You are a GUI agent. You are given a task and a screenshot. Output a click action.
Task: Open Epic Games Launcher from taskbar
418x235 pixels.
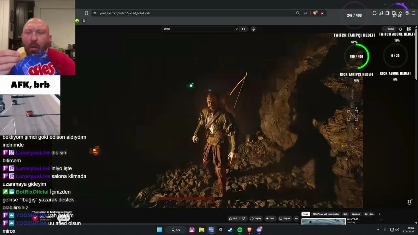pos(221,230)
